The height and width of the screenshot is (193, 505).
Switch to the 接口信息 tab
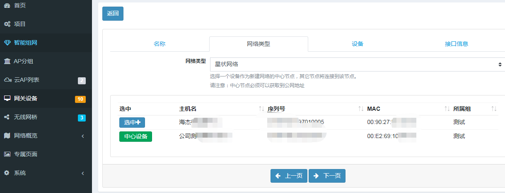[x=457, y=44]
